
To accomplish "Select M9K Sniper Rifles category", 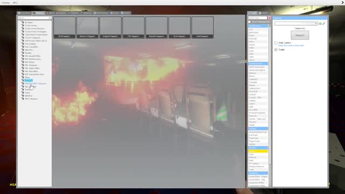I will click(x=32, y=68).
